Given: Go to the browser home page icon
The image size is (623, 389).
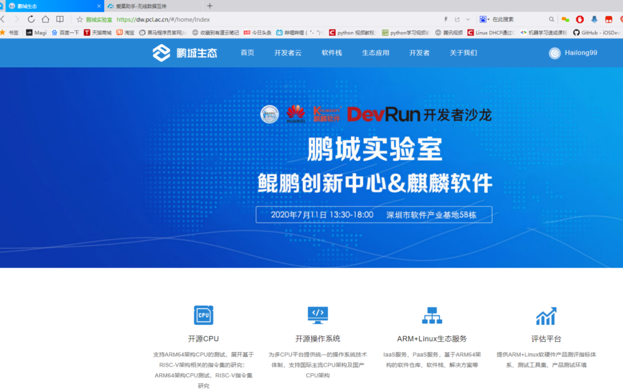Looking at the screenshot, I should click(45, 19).
